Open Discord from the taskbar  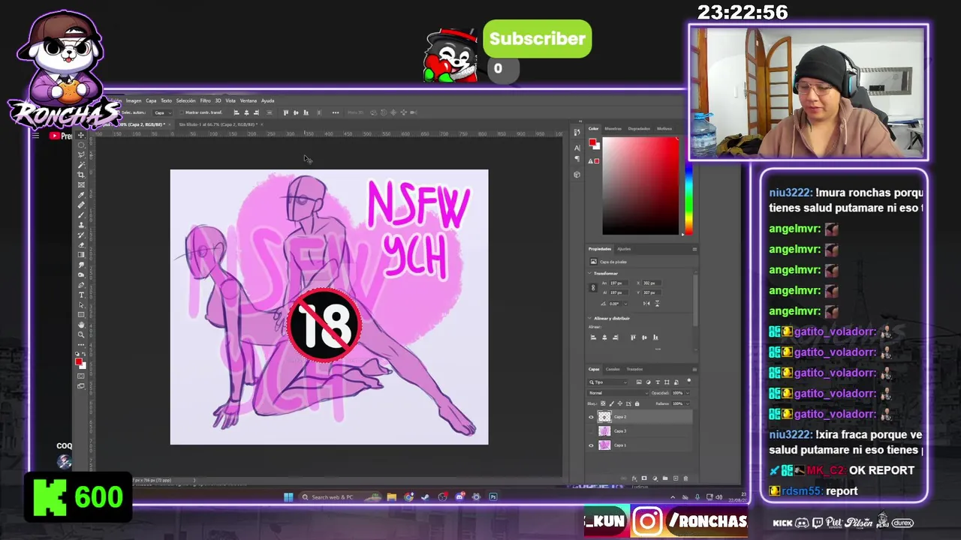(459, 496)
